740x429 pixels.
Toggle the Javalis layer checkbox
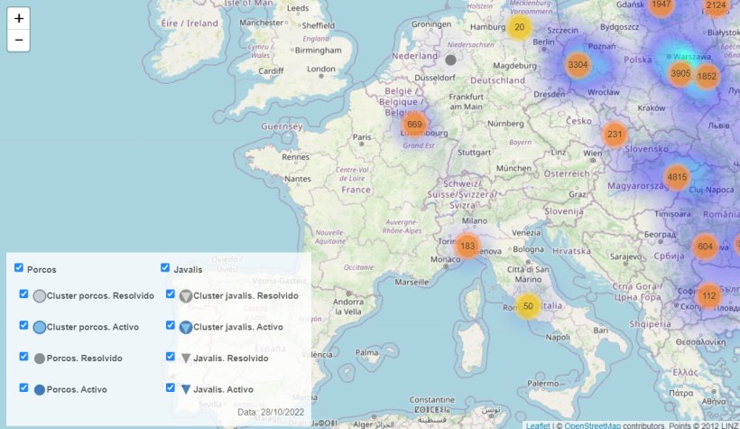pos(165,268)
